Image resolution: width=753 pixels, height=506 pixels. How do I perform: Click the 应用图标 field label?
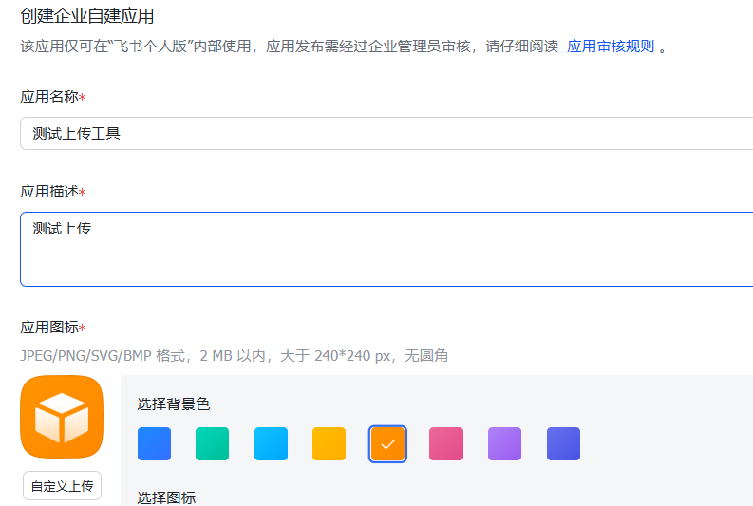click(x=53, y=328)
